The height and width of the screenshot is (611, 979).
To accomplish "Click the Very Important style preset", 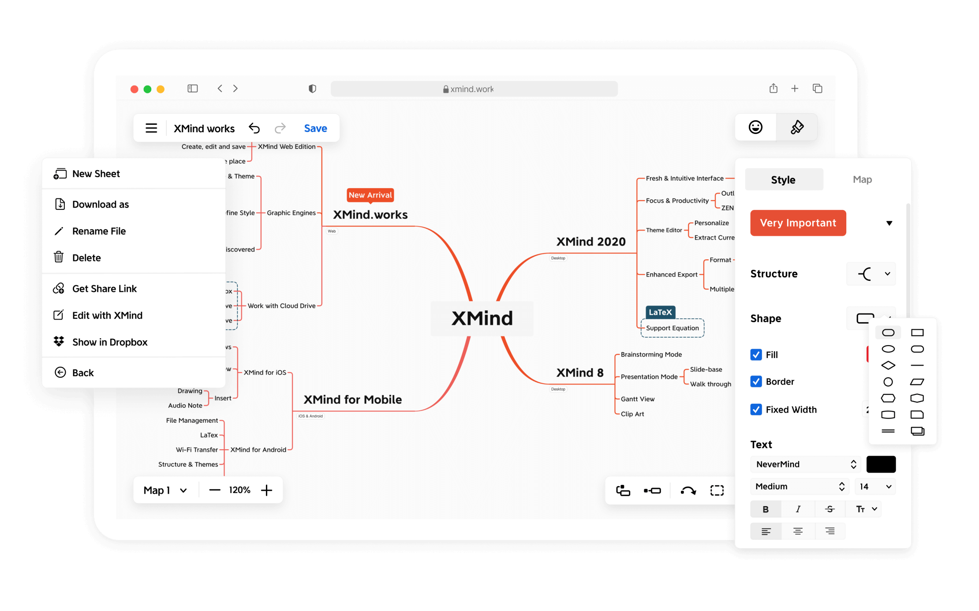I will point(798,223).
